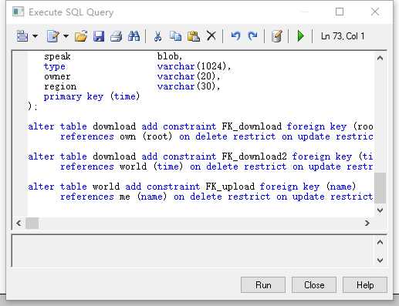
Task: Click 'FK_download' constraint name
Action: pos(252,126)
